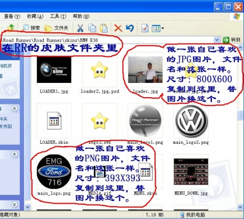Click the red Delete X icon

[x=118, y=28]
